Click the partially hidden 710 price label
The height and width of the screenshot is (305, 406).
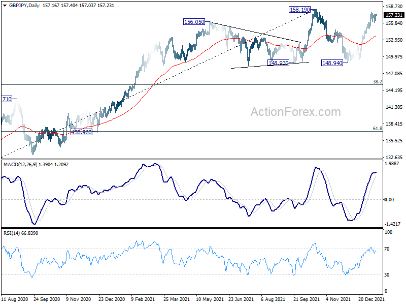click(x=7, y=99)
